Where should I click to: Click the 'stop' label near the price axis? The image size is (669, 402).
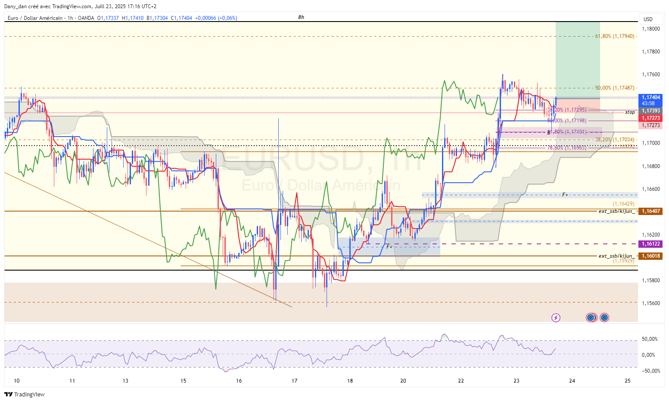pyautogui.click(x=630, y=112)
